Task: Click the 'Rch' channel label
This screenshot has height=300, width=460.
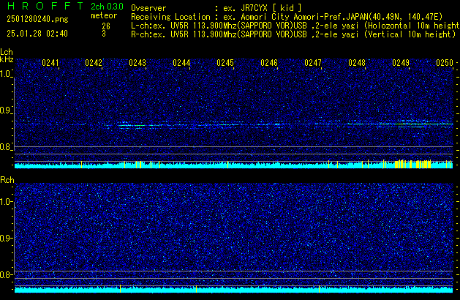Action: 7,180
